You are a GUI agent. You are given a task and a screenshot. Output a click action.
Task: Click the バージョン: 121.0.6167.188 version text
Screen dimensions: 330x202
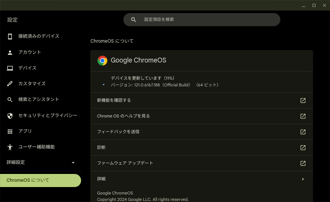164,85
